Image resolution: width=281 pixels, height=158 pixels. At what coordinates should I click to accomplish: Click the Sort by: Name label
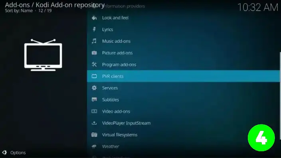click(x=19, y=11)
